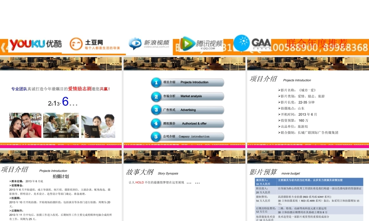Click the 前期筹备 bullet heading

pyautogui.click(x=16, y=185)
